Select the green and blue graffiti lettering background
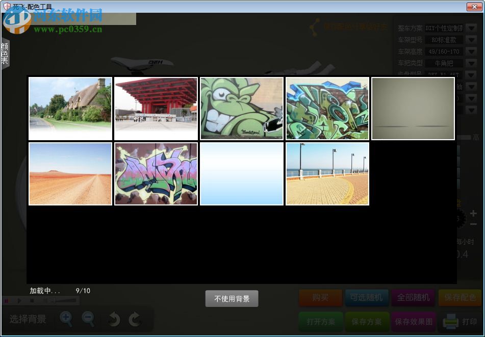Viewport: 485px width, 337px height. click(327, 109)
